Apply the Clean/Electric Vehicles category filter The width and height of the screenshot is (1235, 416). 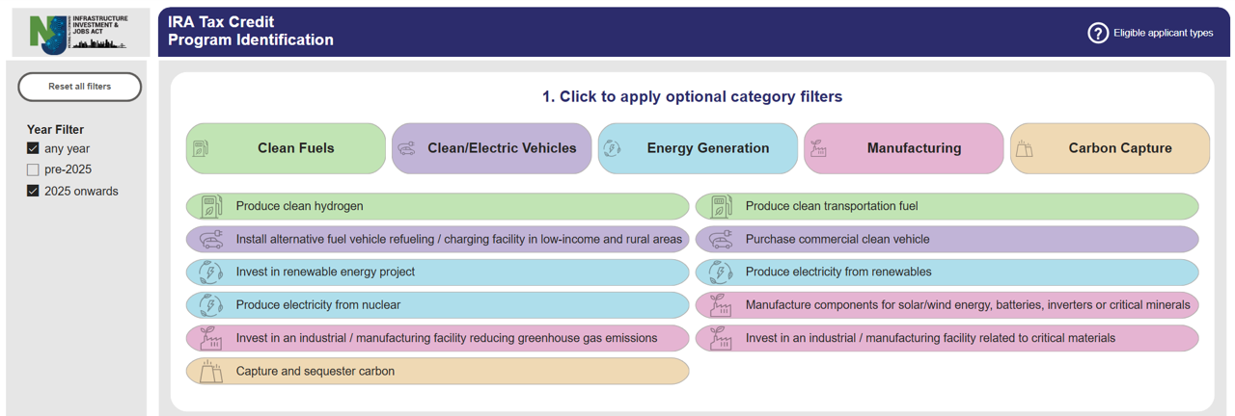[491, 148]
